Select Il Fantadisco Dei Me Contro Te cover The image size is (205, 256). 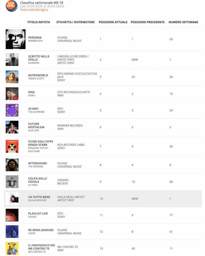[x=12, y=248]
